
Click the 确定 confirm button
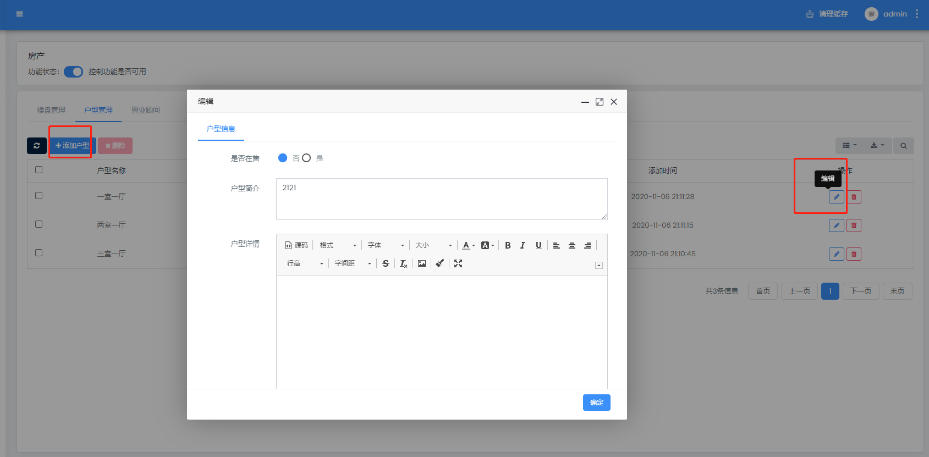[596, 403]
